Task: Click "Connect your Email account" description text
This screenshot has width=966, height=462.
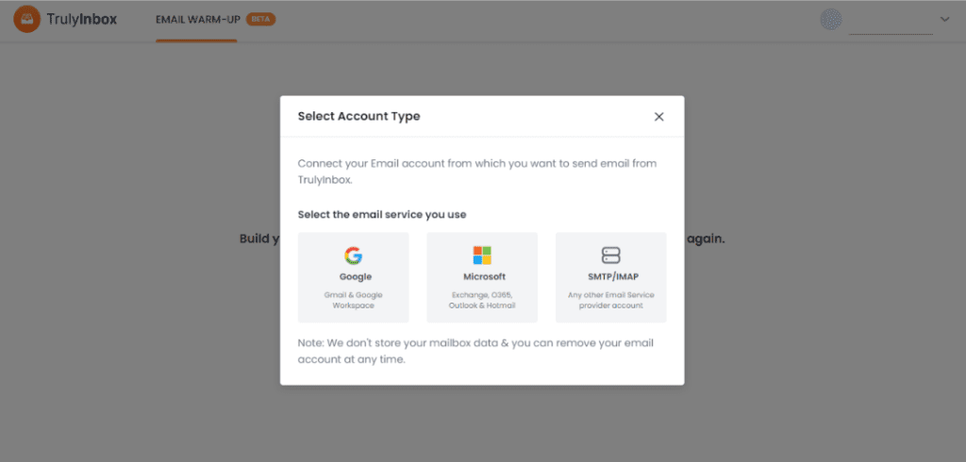Action: pos(476,172)
